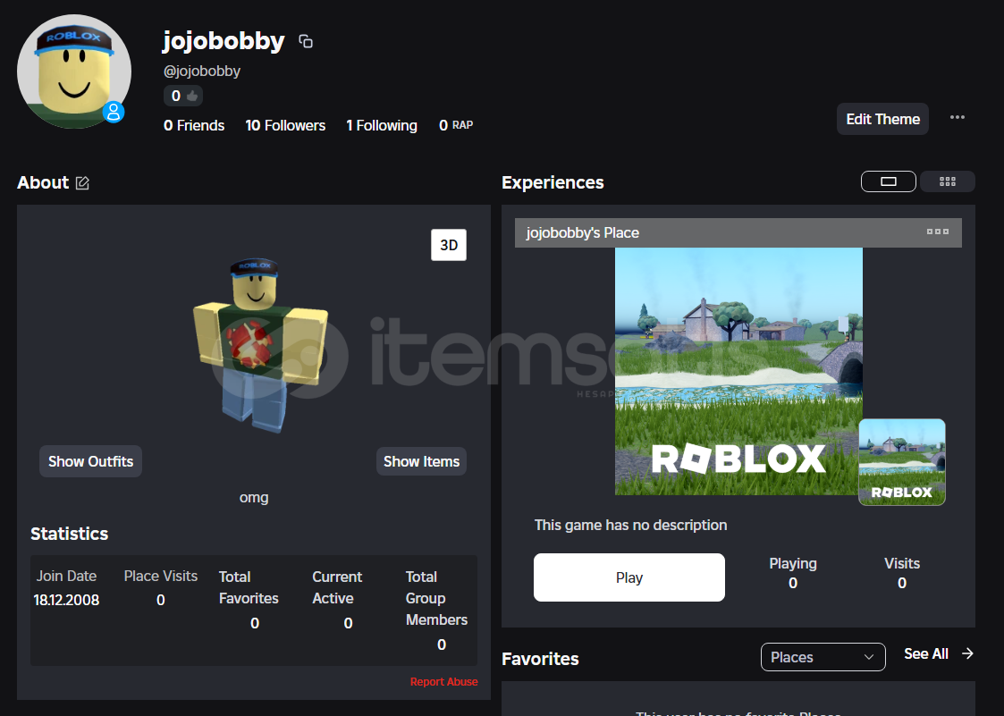Image resolution: width=1004 pixels, height=716 pixels.
Task: Play jojobobby's Place
Action: (x=629, y=577)
